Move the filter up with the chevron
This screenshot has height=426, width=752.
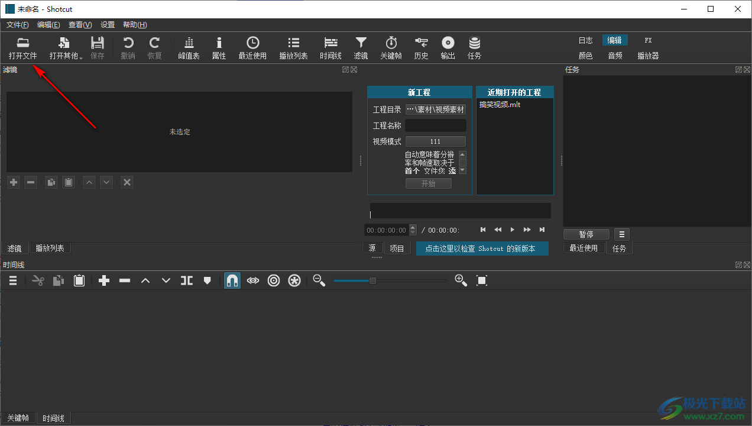click(89, 182)
